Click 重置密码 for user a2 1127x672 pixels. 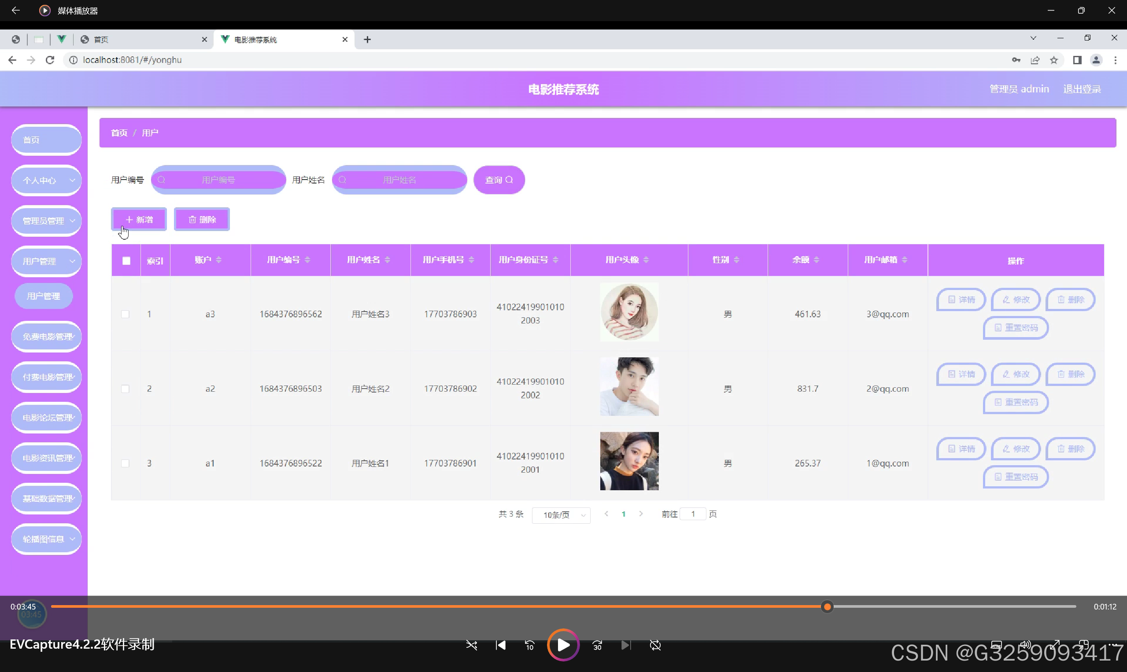pos(1016,402)
